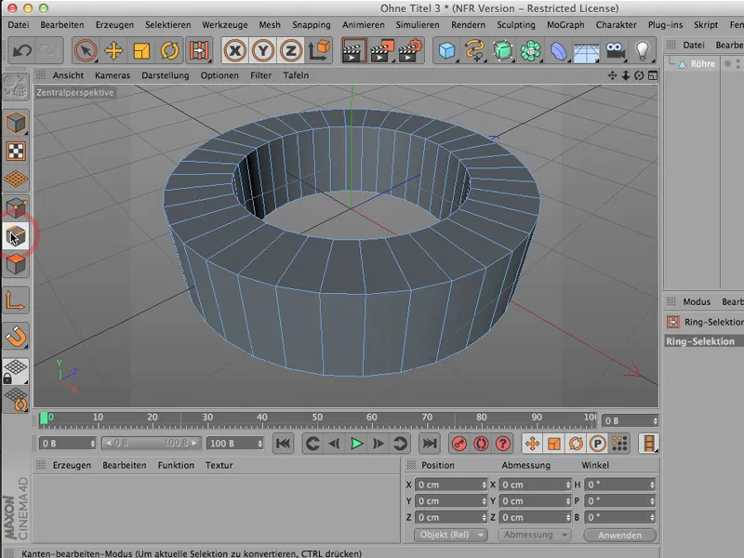744x558 pixels.
Task: Open the array modeling objects icon
Action: tap(531, 50)
